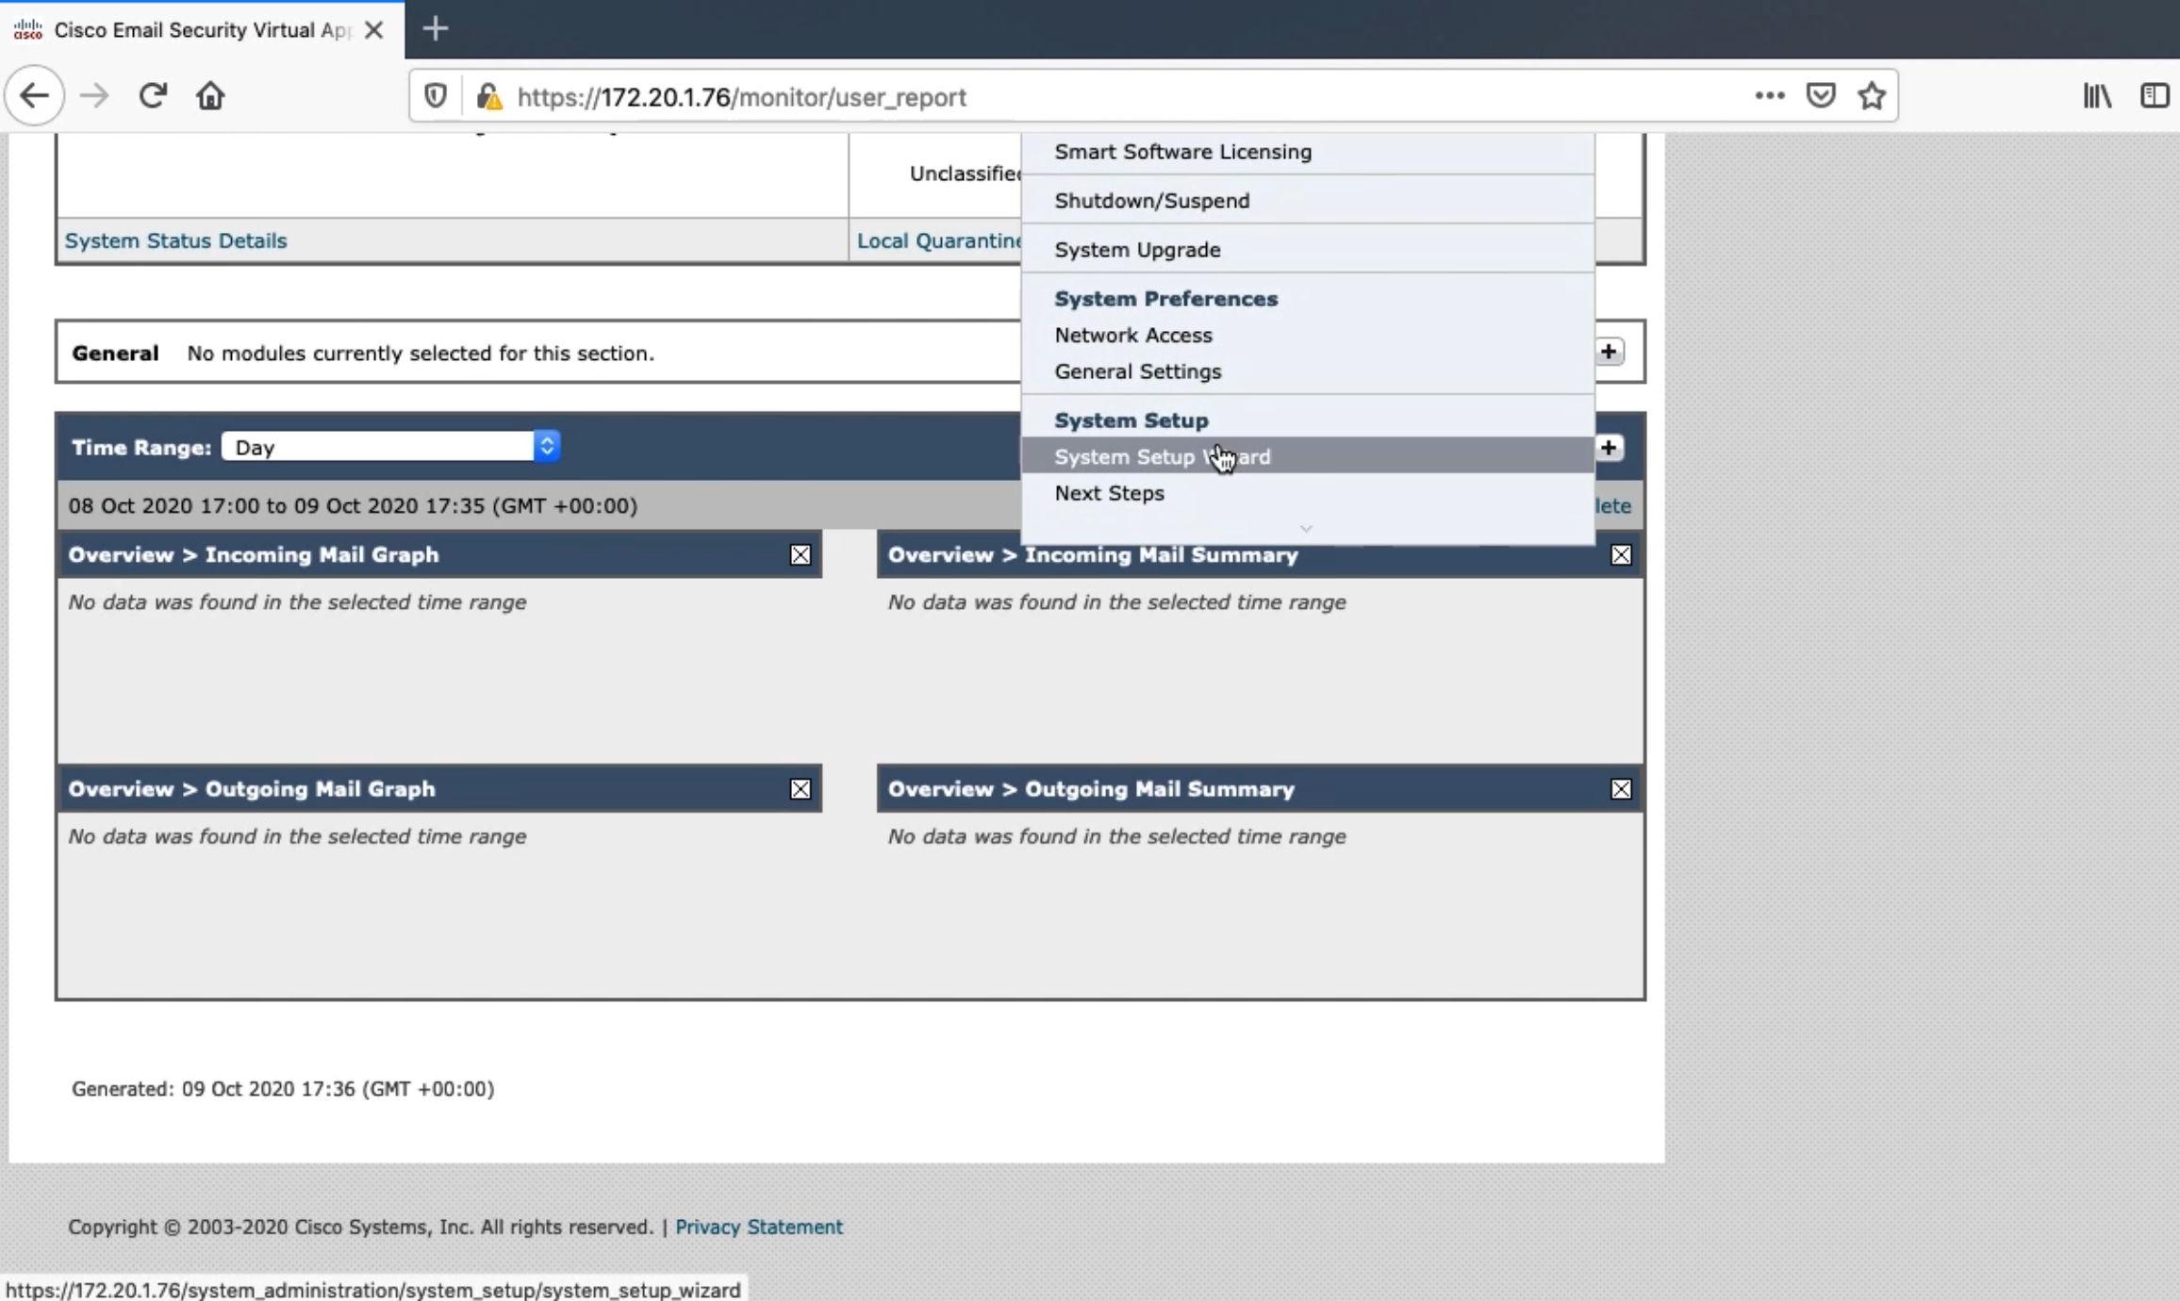The image size is (2180, 1301).
Task: Open Network Access menu item
Action: [x=1307, y=335]
